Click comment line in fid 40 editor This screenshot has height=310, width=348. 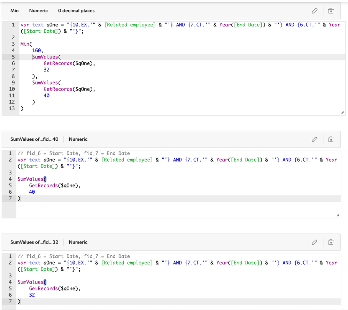74,153
